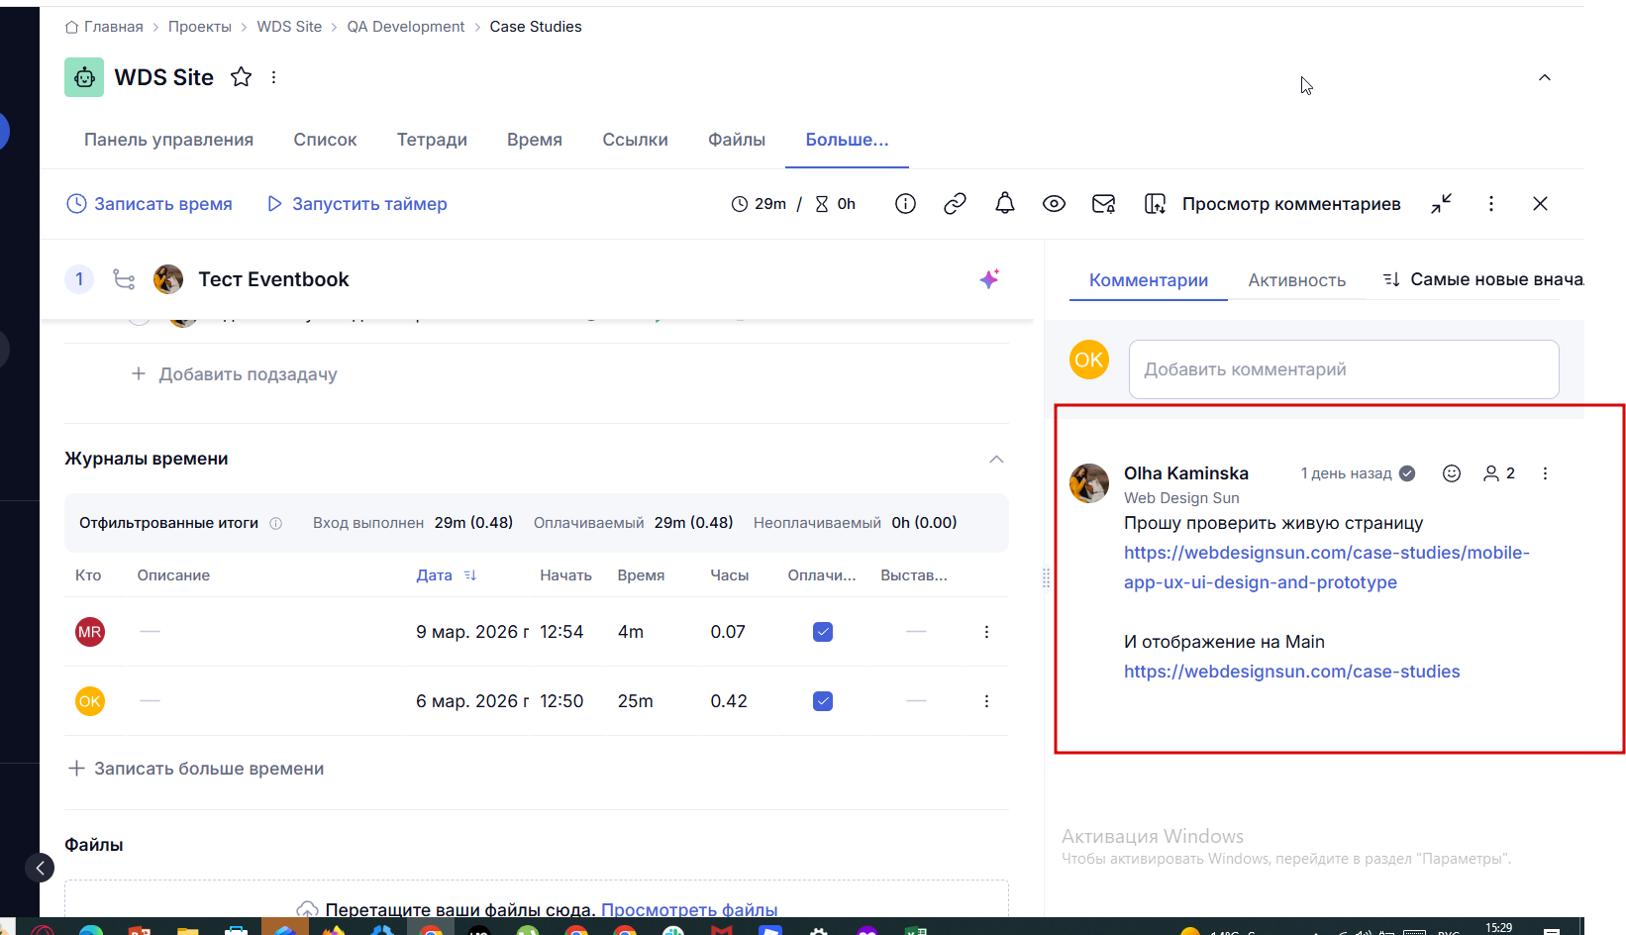Click the bell reminder icon

1004,204
